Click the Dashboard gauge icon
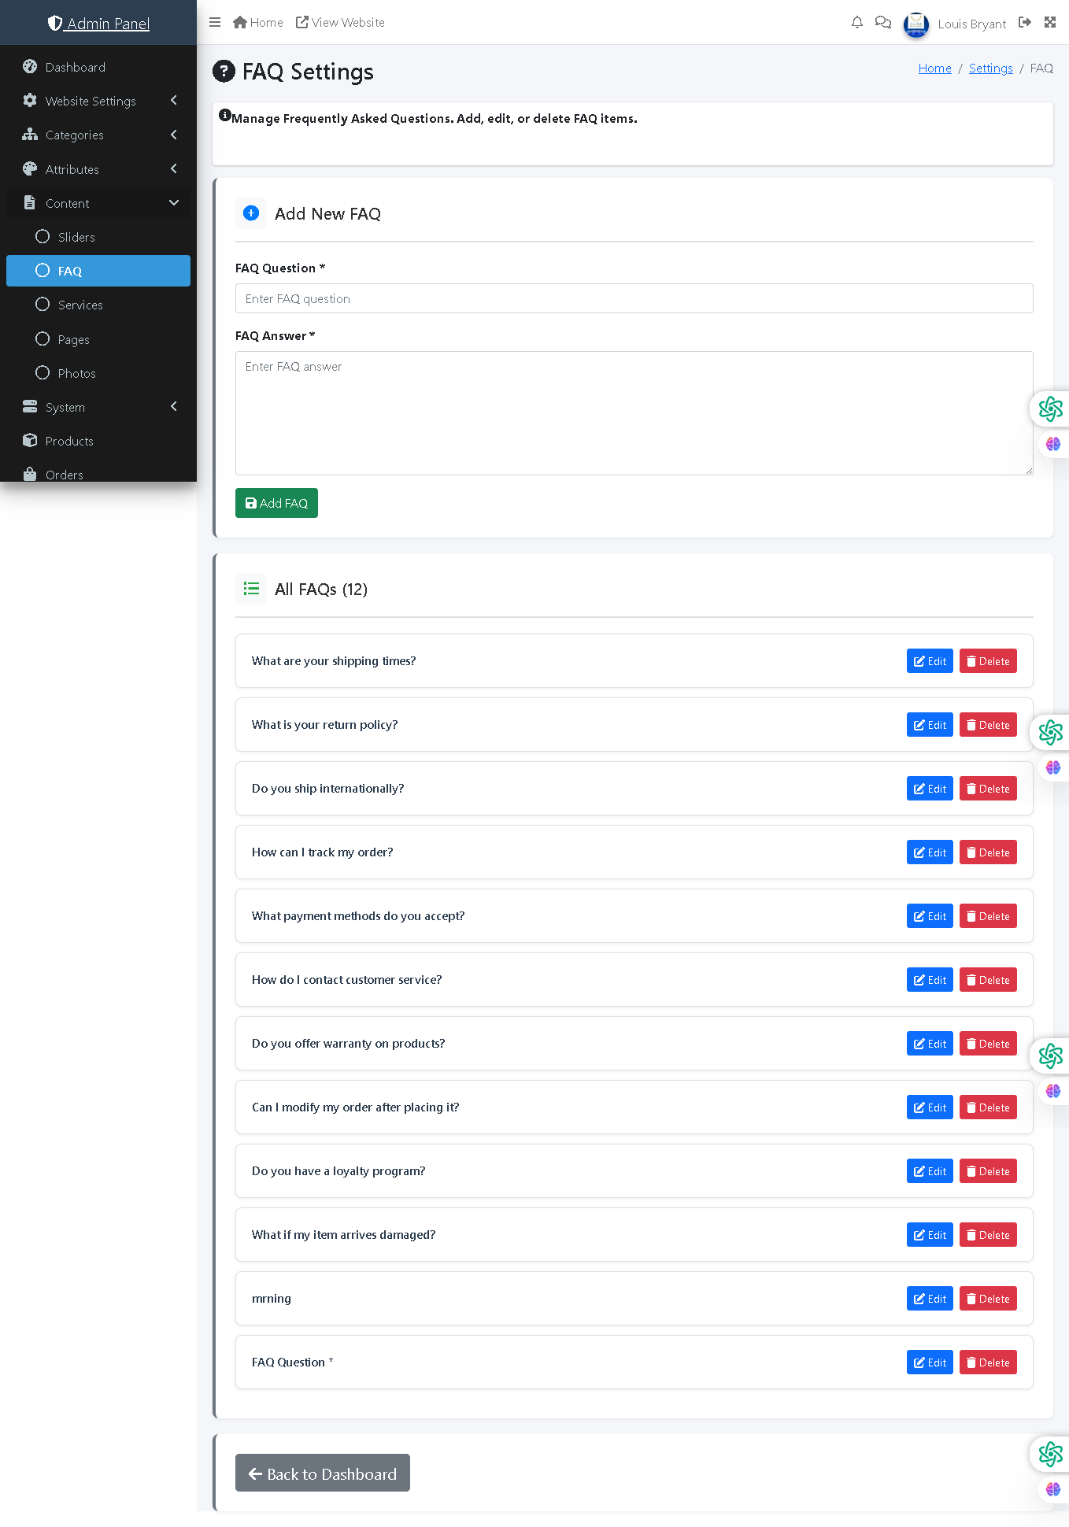Screen dimensions: 1069x1527 coord(30,66)
